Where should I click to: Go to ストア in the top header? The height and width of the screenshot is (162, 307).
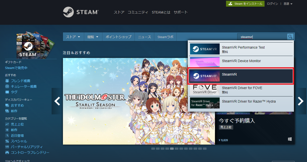(x=119, y=12)
